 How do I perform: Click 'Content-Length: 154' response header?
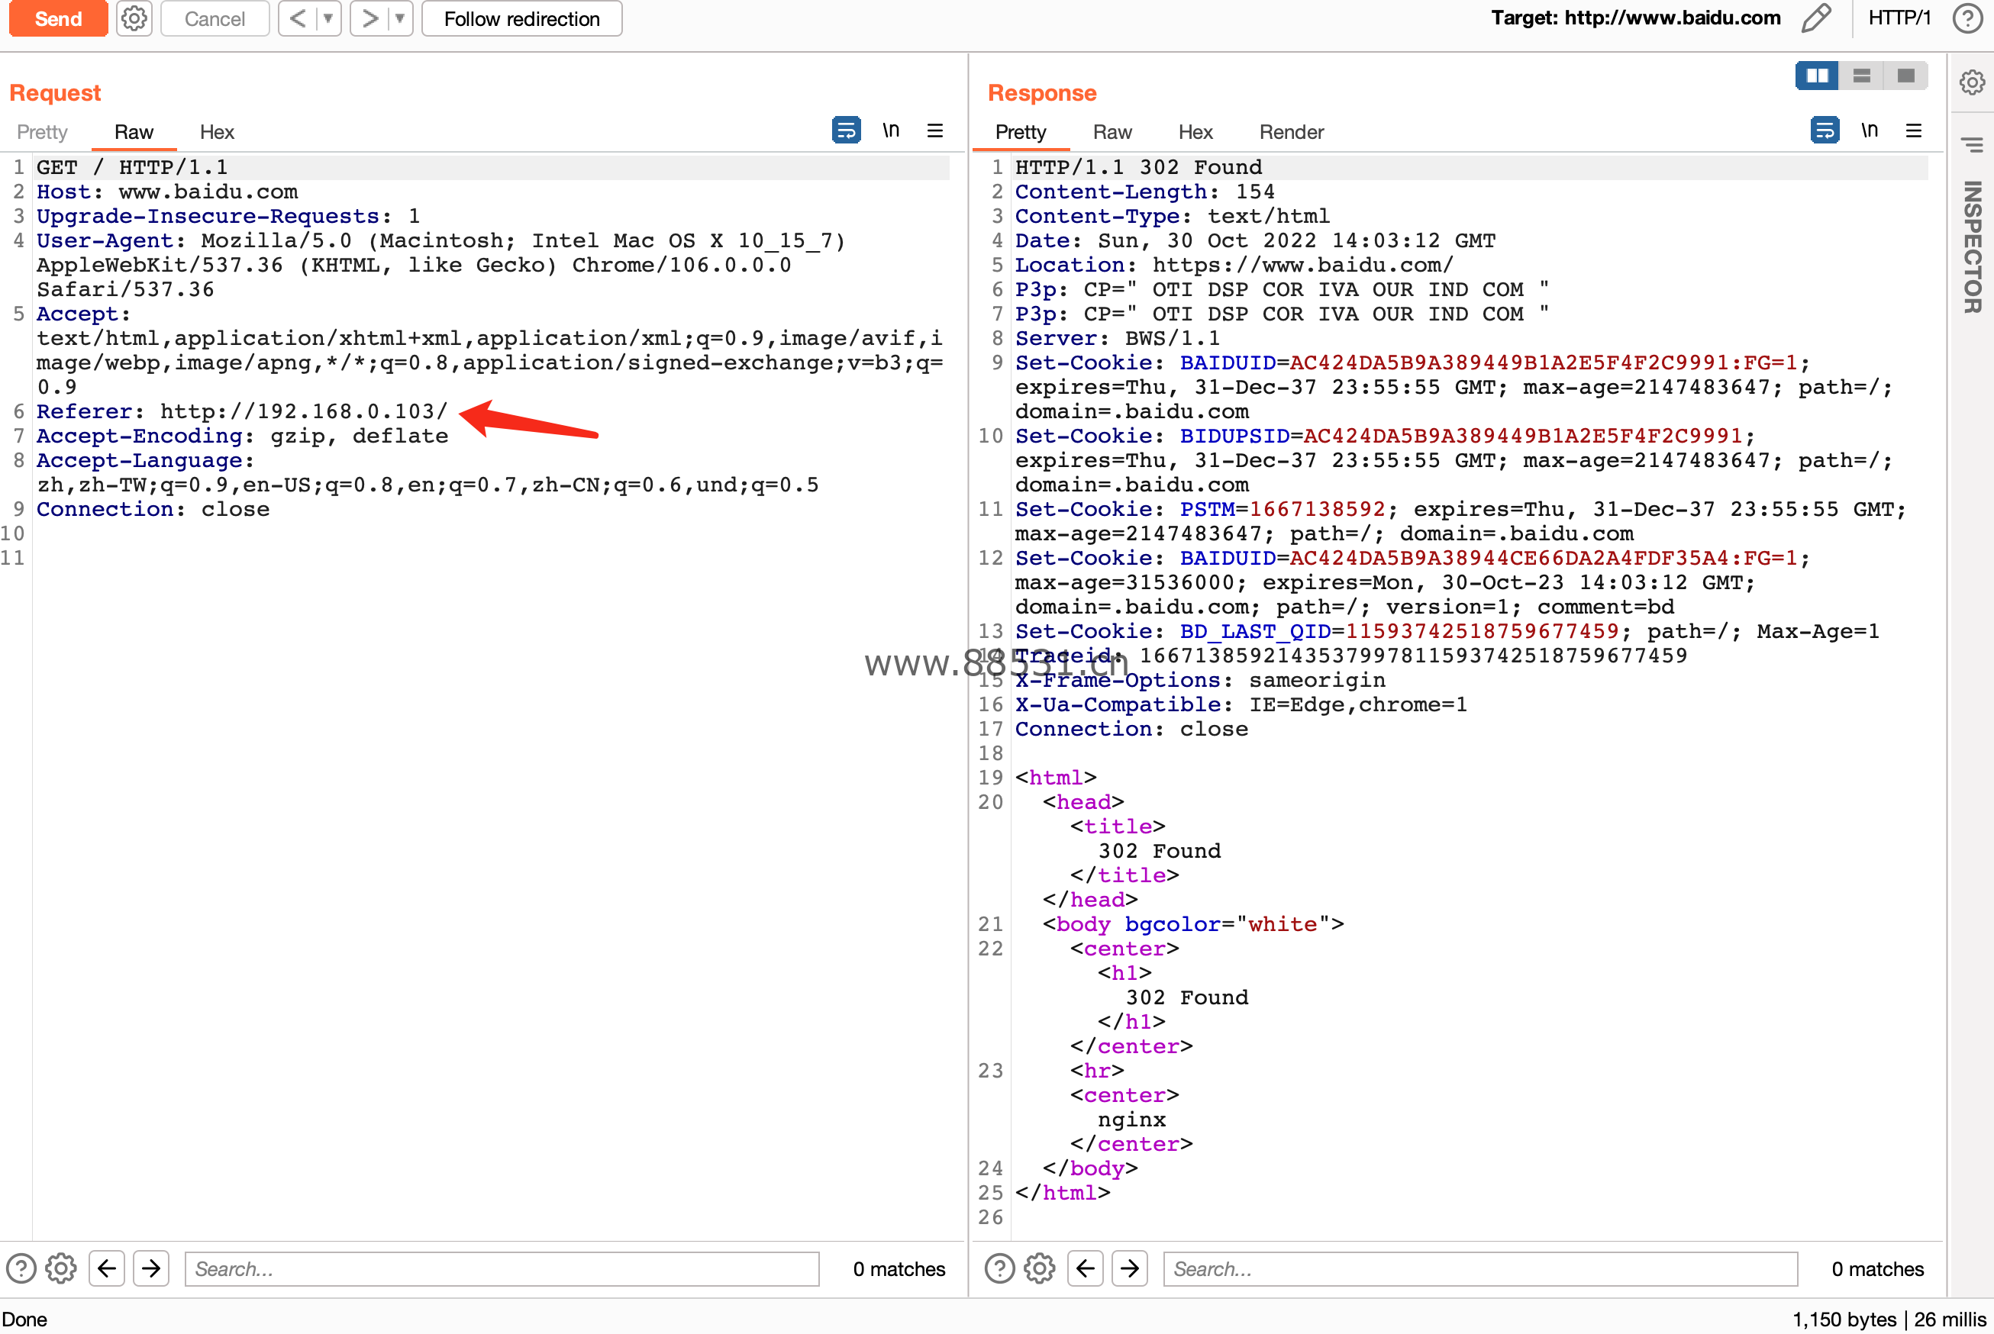coord(1144,192)
